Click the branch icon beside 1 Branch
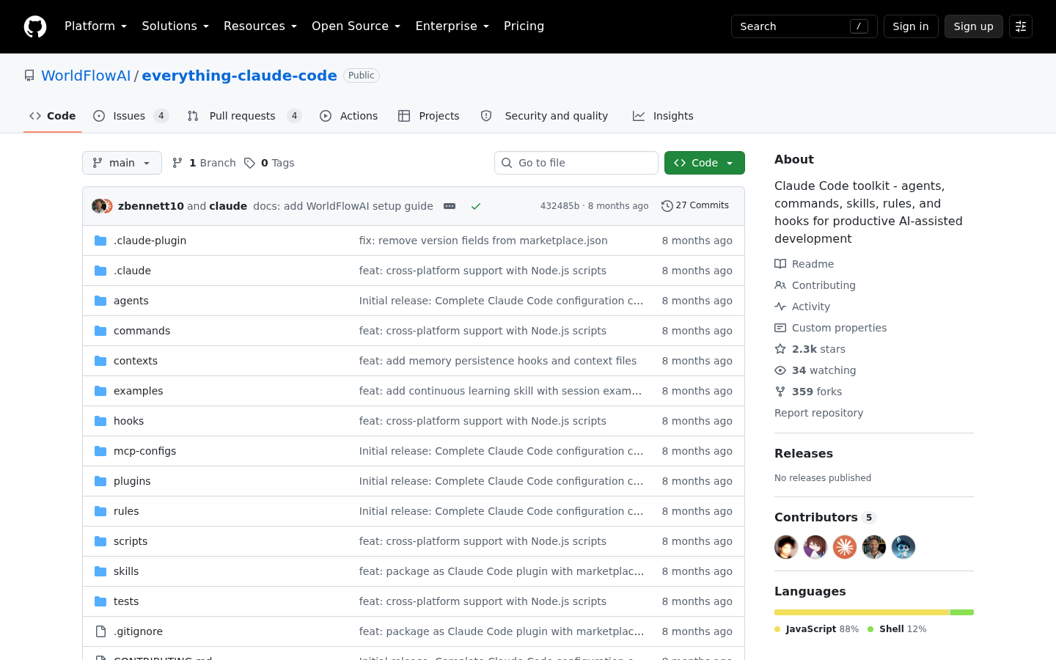This screenshot has height=660, width=1056. pyautogui.click(x=177, y=163)
